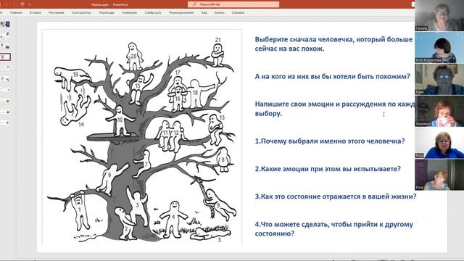The image size is (464, 261).
Task: Click figure number 13 sitting with crossed arms
Action: [x=215, y=130]
